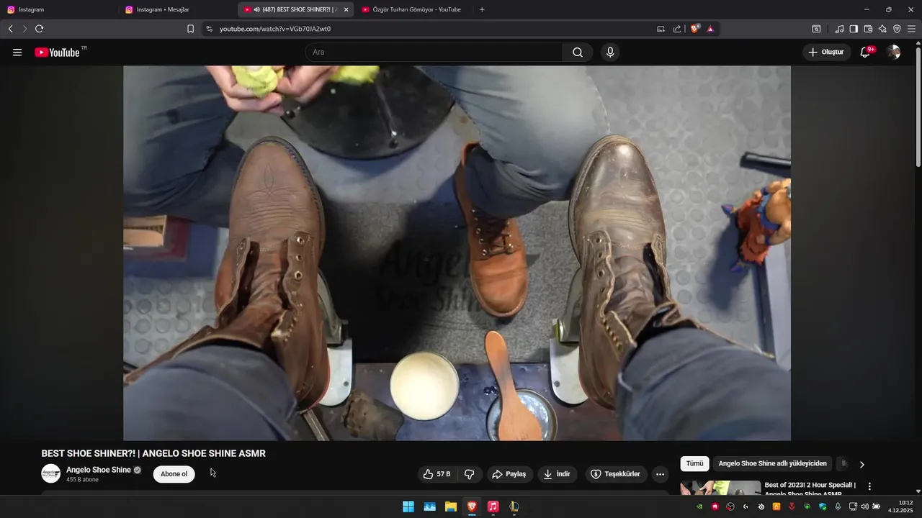This screenshot has height=518, width=922.
Task: Show more filter chips with right chevron
Action: 861,465
